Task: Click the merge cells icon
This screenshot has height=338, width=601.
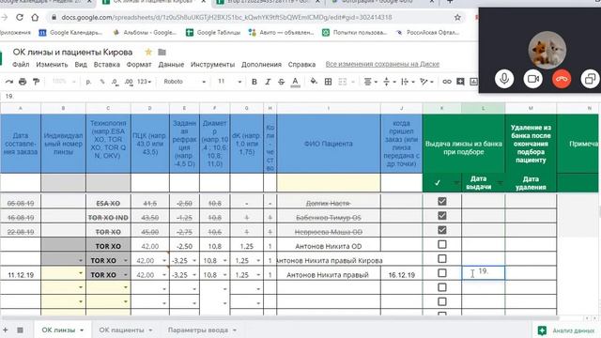Action: pyautogui.click(x=342, y=82)
